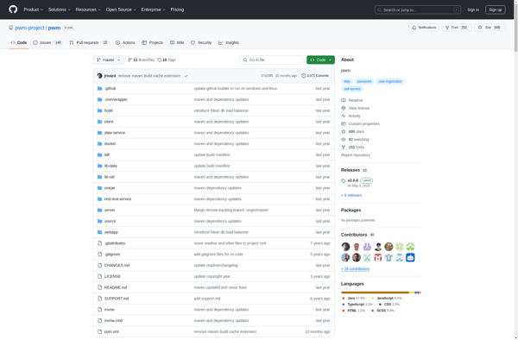
Task: Open the green Code dropdown
Action: click(x=320, y=60)
